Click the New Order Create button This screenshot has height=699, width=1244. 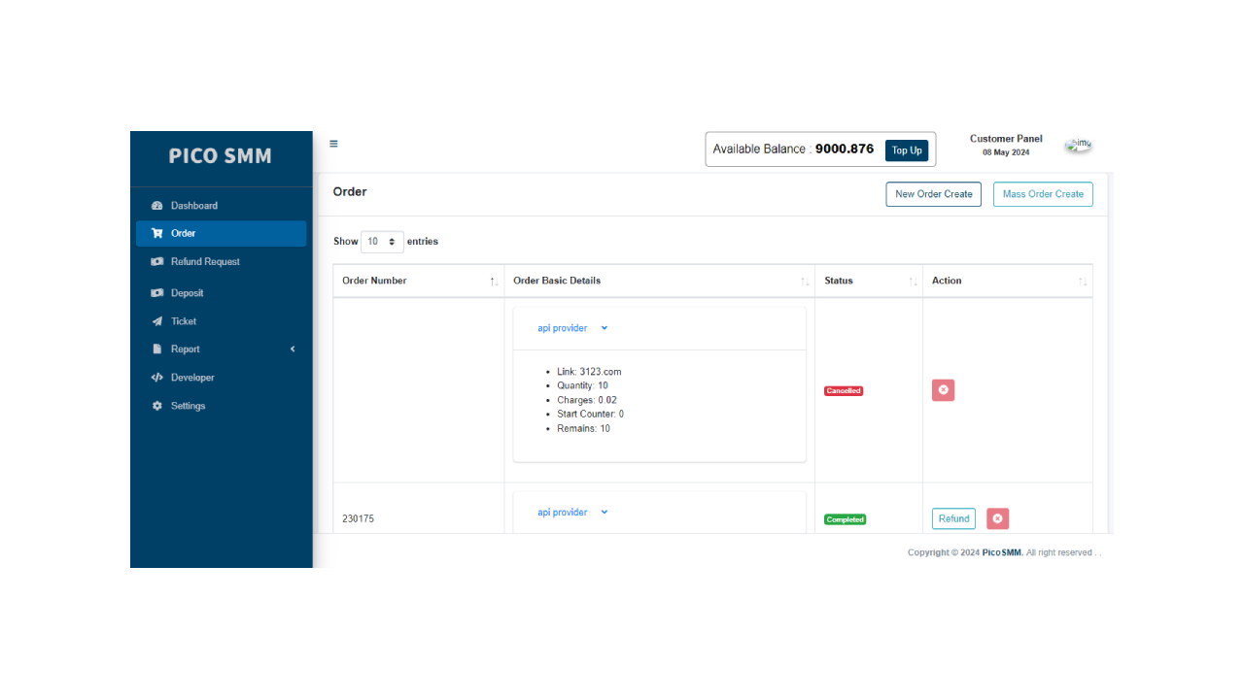pyautogui.click(x=933, y=194)
